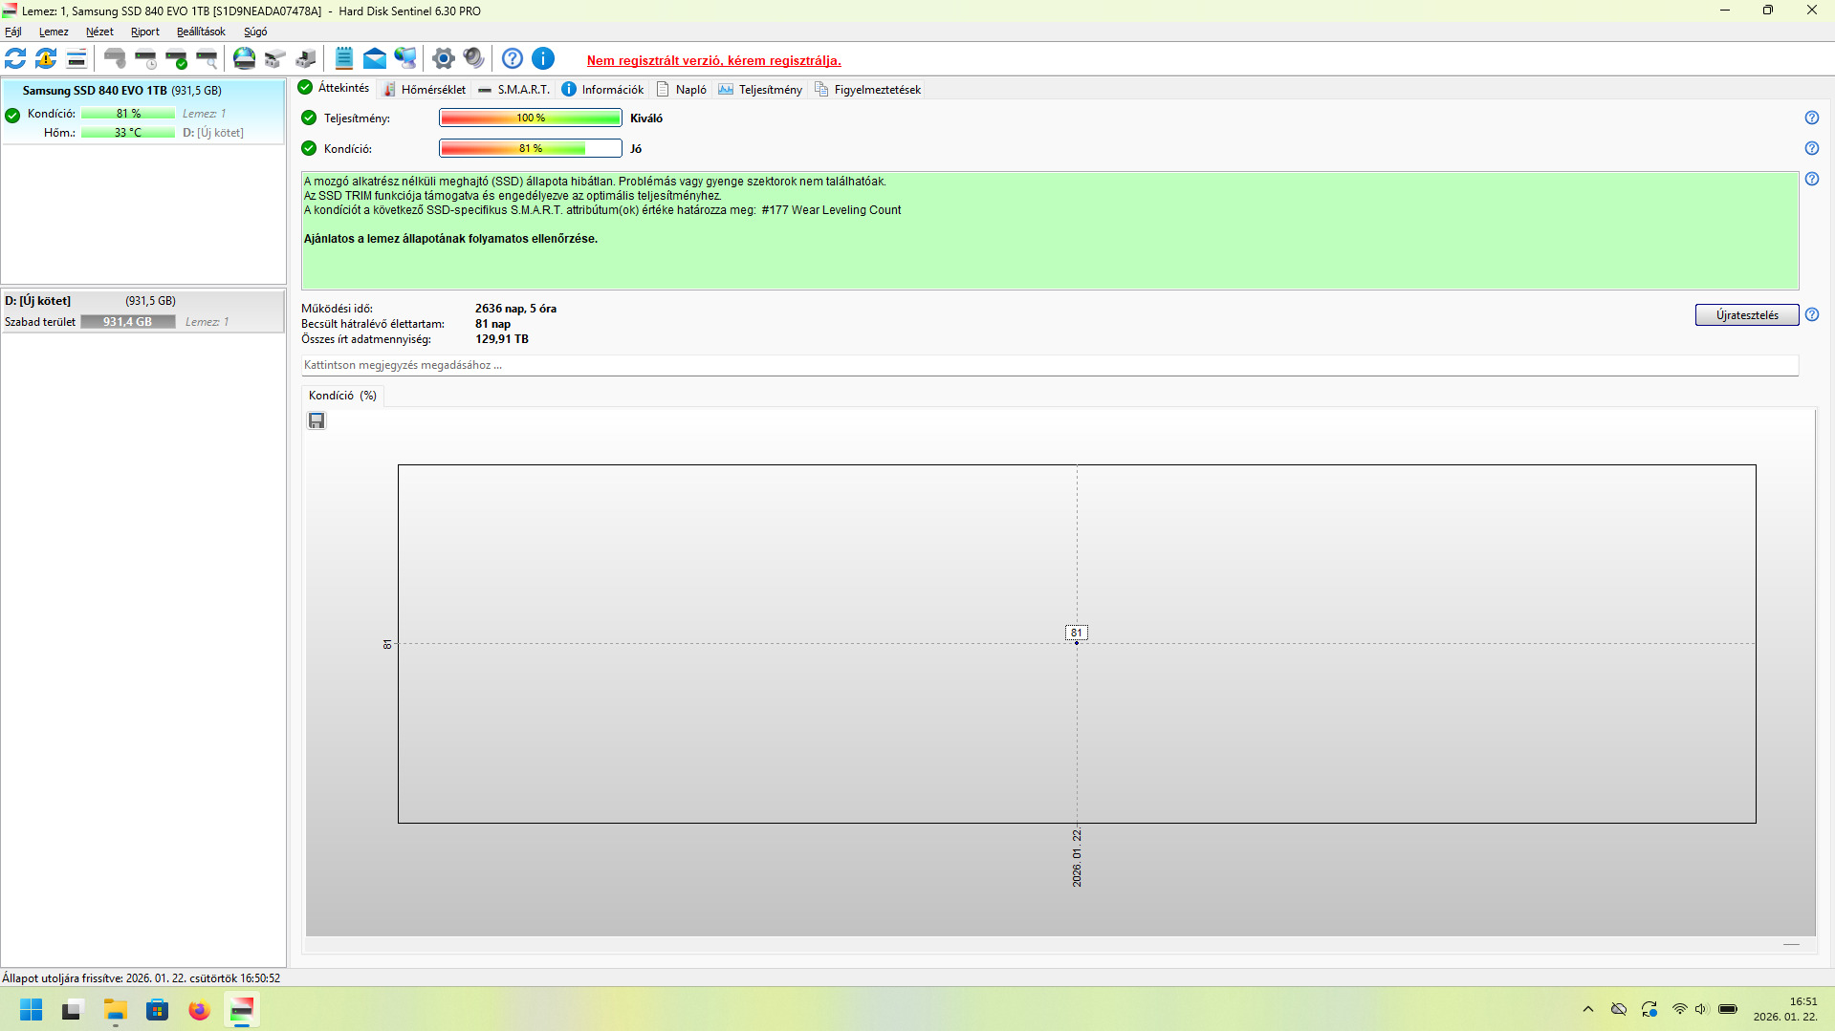Open the Lemez menu
Screen dimensions: 1835x1031
click(54, 32)
